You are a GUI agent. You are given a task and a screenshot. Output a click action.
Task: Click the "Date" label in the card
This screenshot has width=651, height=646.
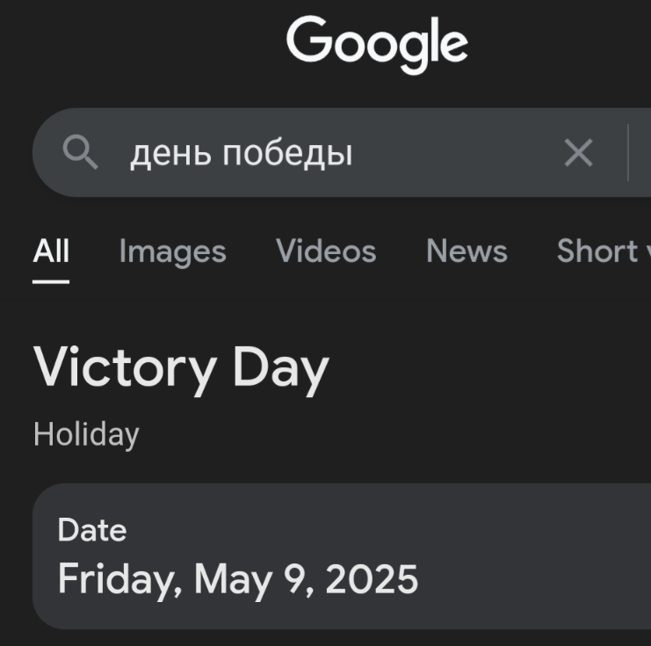point(92,530)
